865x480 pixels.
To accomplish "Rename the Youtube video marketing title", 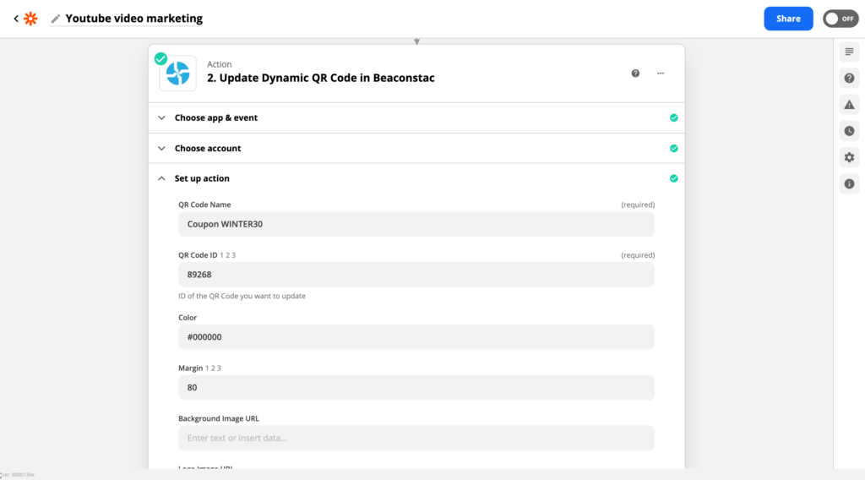I will point(134,19).
